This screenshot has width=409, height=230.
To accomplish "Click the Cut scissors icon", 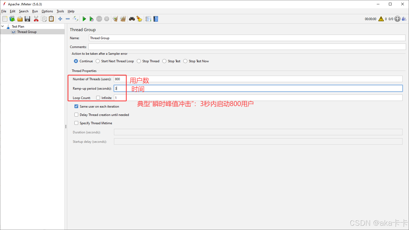I will 36,19.
